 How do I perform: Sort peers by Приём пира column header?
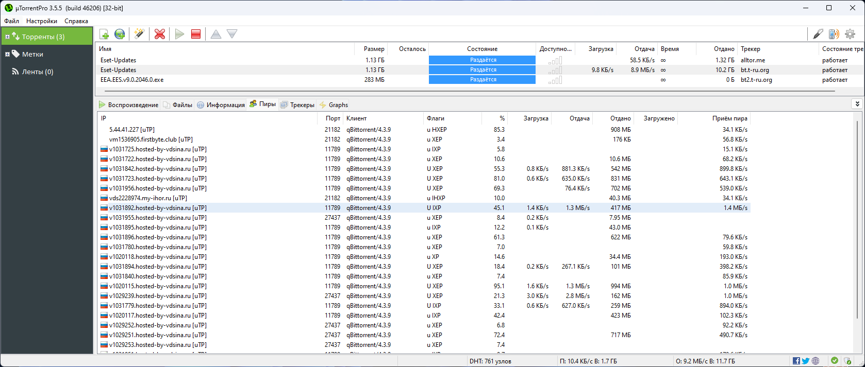[715, 118]
